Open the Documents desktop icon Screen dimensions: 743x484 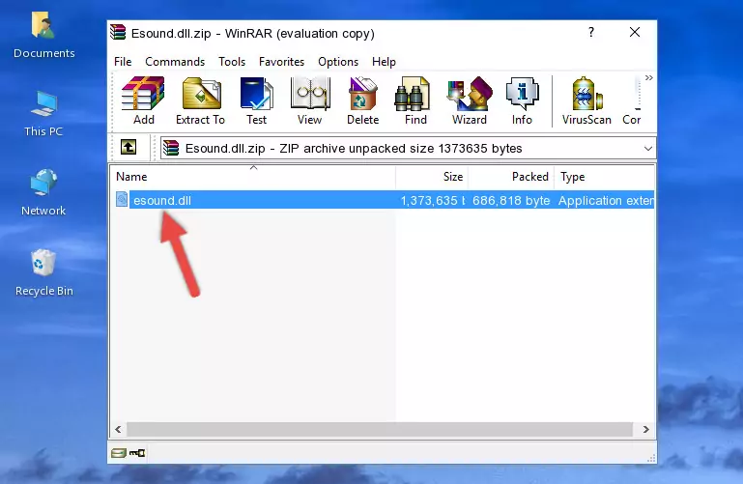click(43, 35)
